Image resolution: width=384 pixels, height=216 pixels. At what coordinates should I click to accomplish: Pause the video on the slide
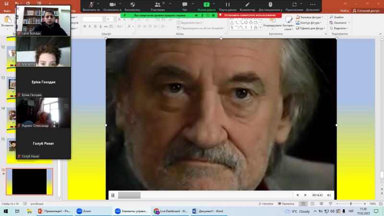(x=113, y=195)
